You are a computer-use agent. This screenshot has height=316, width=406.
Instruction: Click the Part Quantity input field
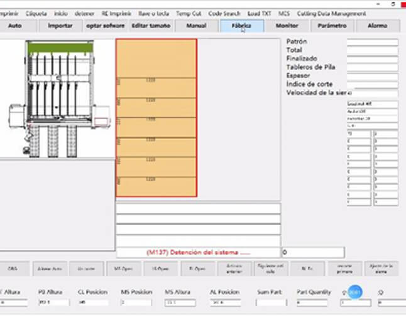pyautogui.click(x=312, y=303)
